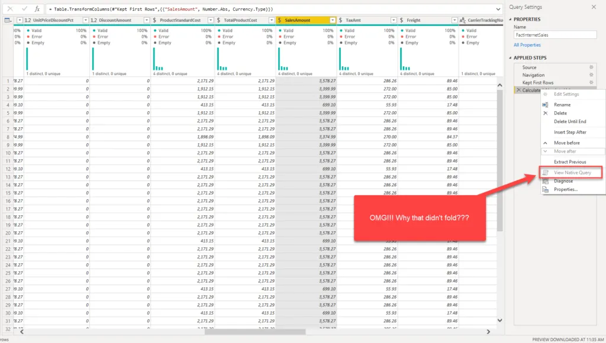
Task: Click the decimal type icon of UnitPriceDiscountPct
Action: 28,20
